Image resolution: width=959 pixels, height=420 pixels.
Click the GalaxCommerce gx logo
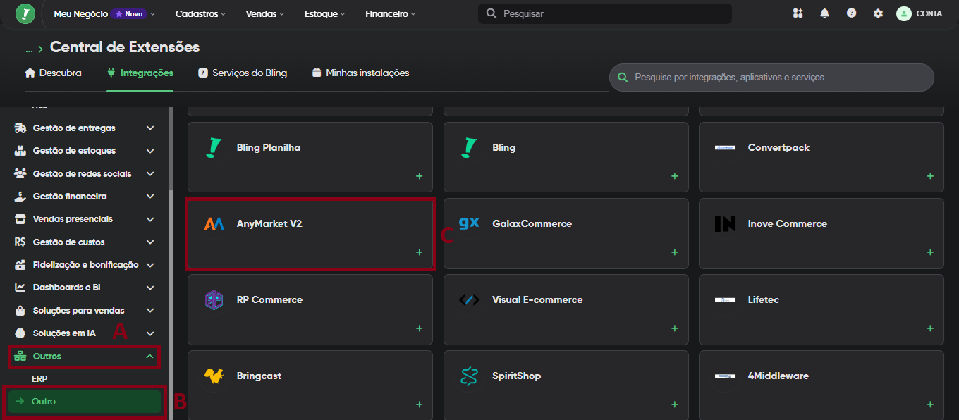click(469, 223)
